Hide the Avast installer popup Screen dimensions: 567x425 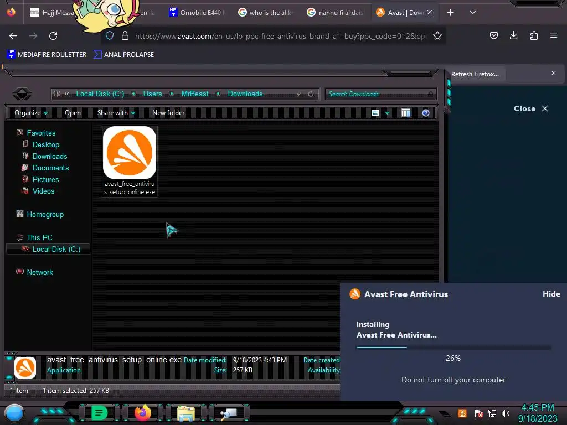[551, 294]
